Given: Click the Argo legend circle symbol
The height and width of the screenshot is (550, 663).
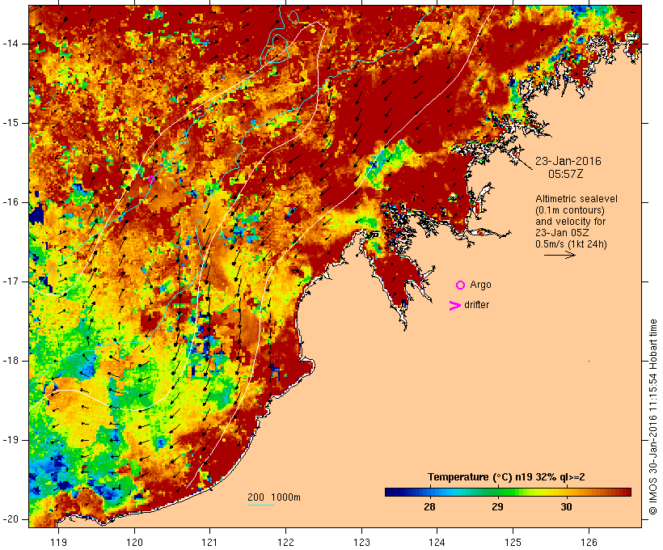Looking at the screenshot, I should (x=461, y=286).
